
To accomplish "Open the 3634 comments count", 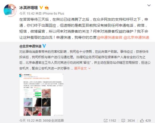I will 131,121.
